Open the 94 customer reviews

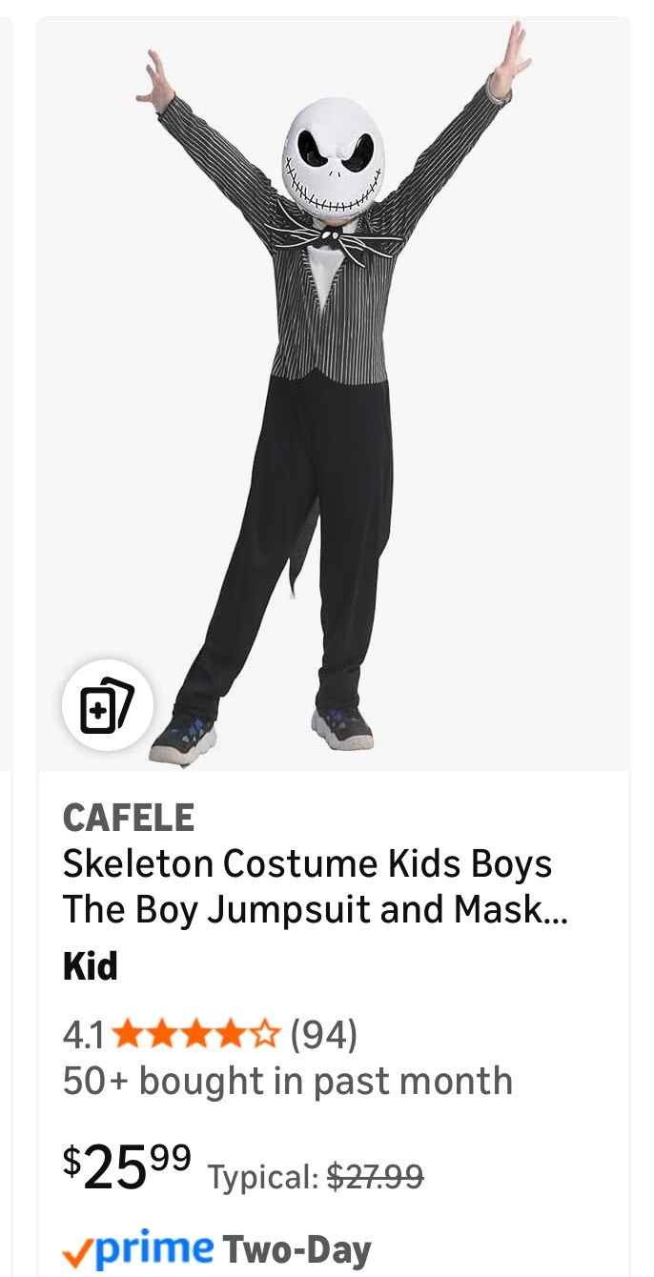324,1033
